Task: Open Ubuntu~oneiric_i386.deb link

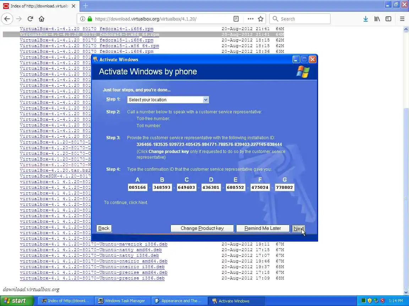Action: pos(92,267)
